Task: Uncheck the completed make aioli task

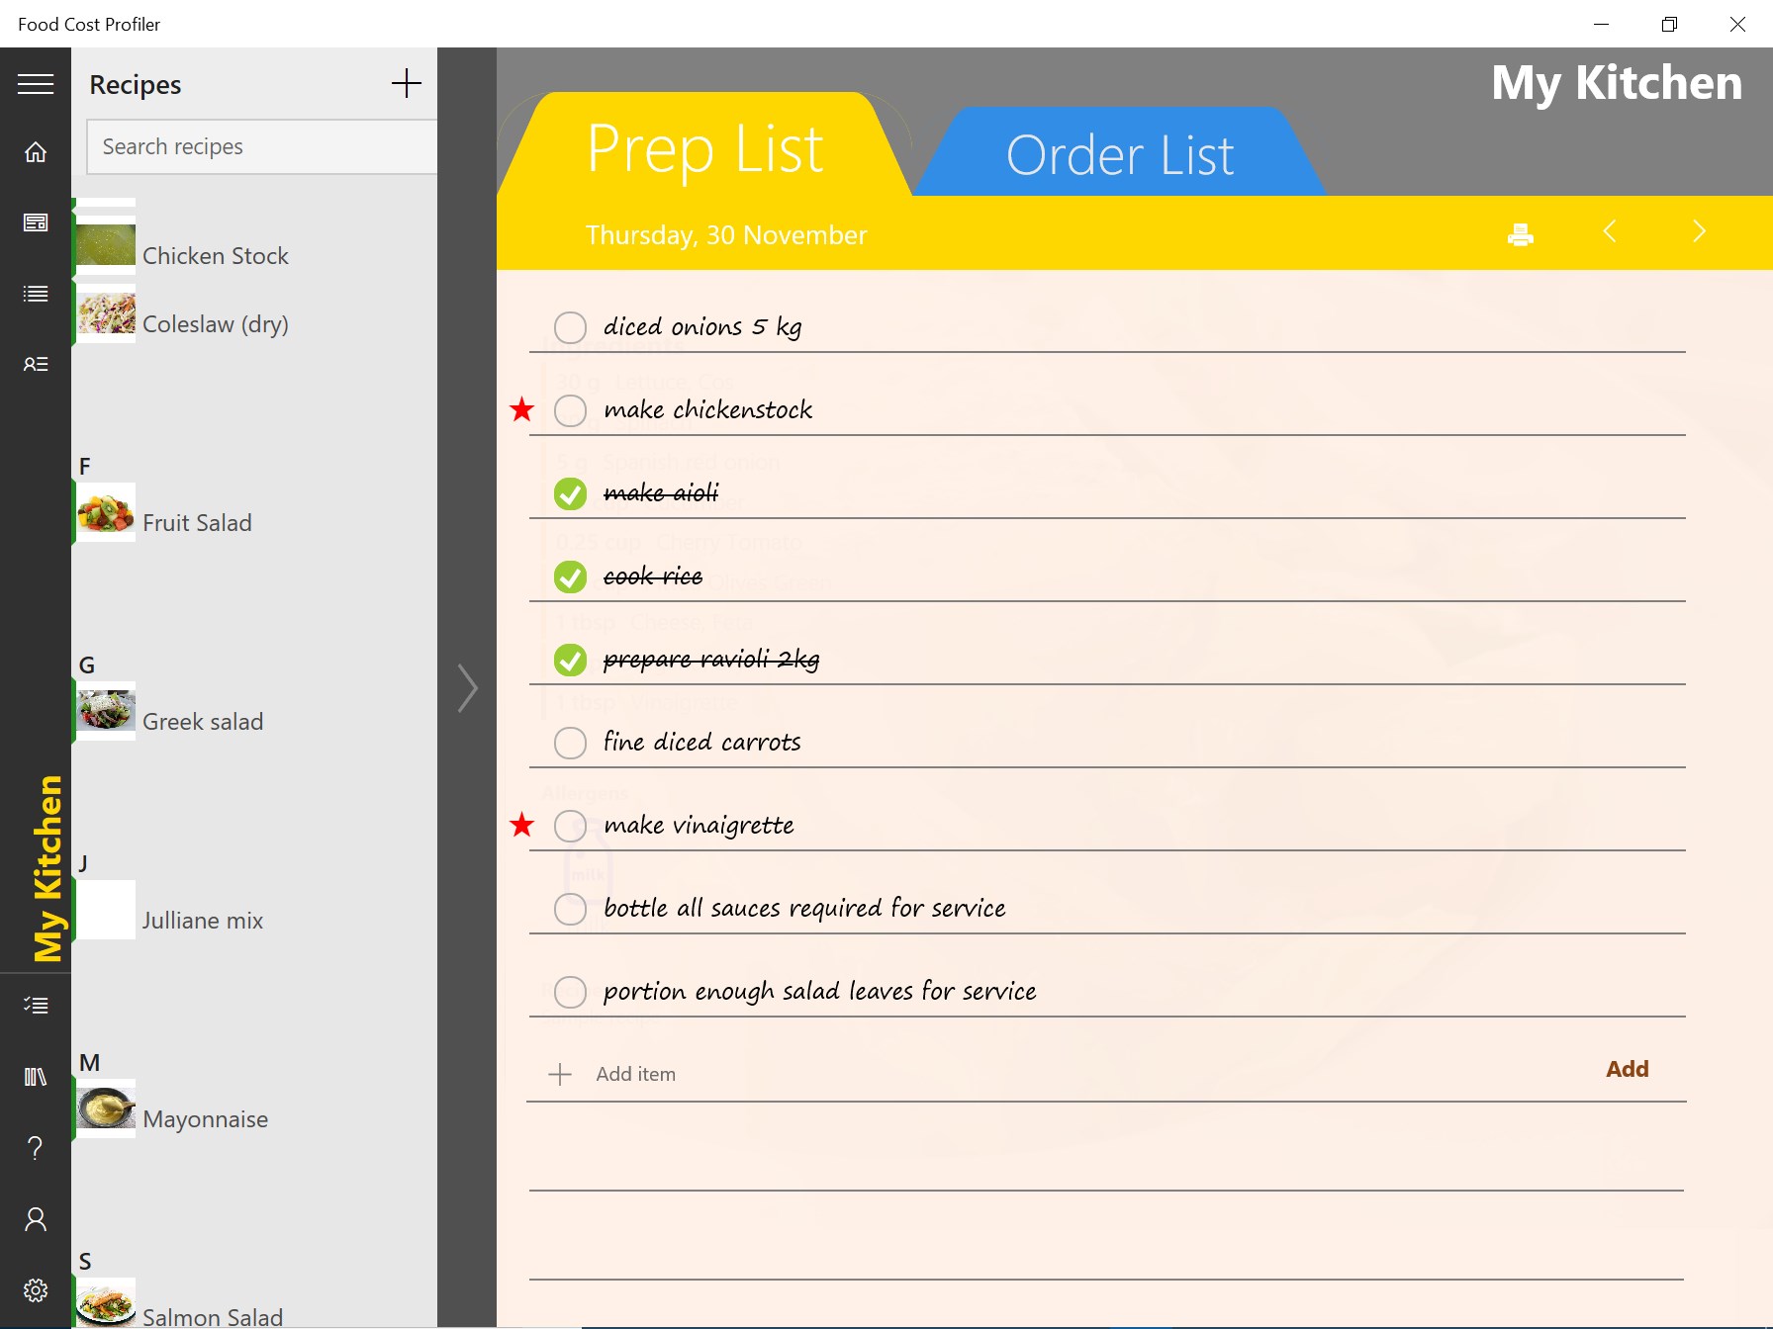Action: [x=570, y=493]
